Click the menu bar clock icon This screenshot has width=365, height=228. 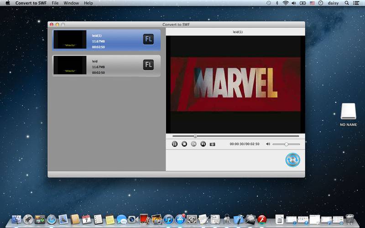[321, 3]
